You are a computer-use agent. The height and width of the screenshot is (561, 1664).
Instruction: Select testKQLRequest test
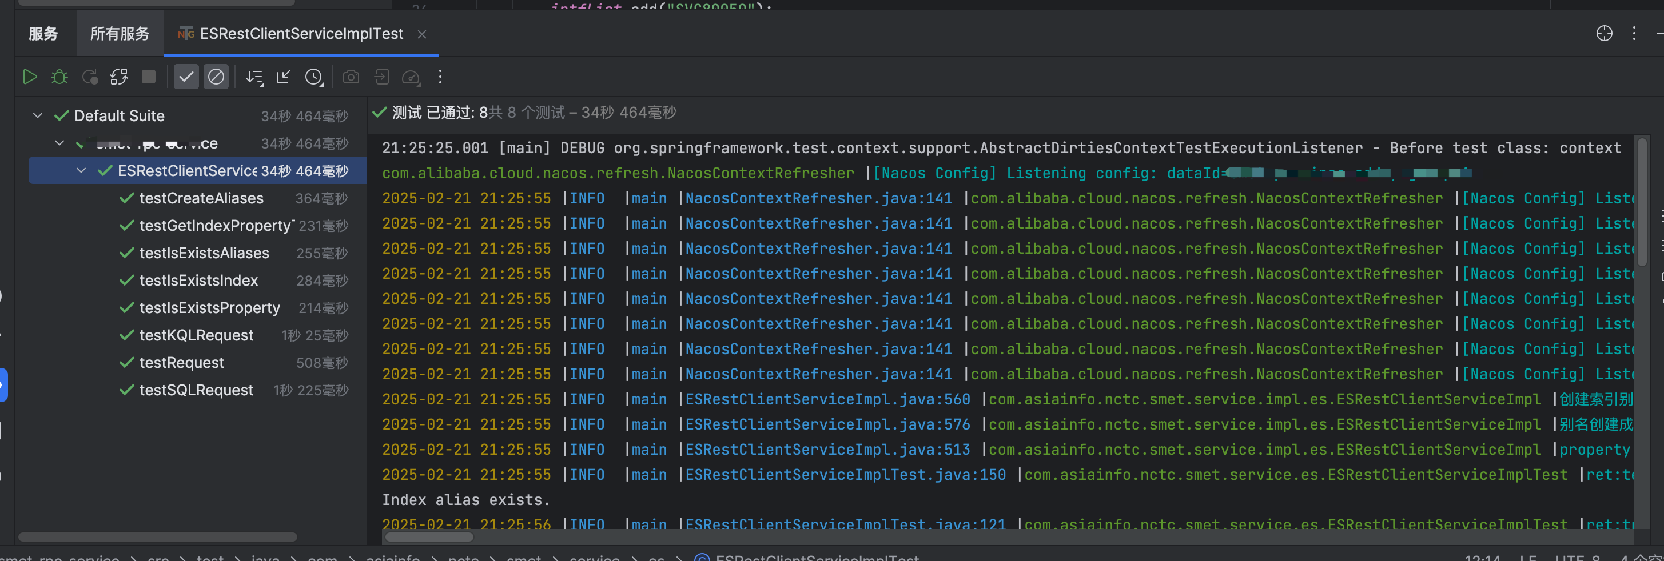tap(196, 335)
